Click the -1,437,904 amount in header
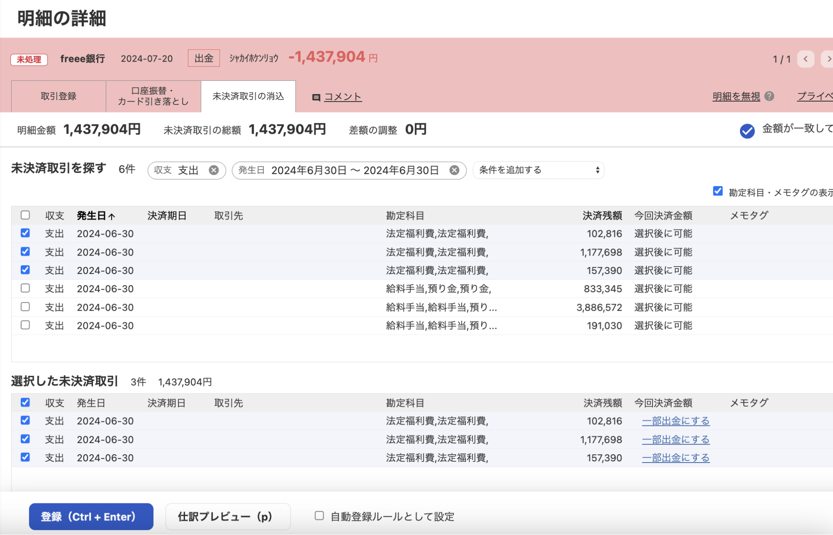Screen dimensions: 833x535 pos(327,57)
